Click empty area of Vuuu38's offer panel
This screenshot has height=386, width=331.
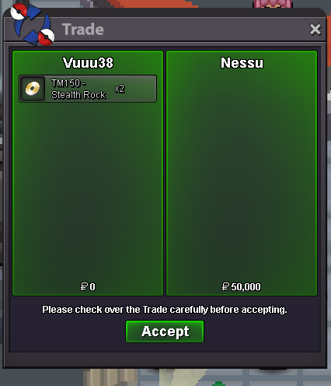point(88,192)
